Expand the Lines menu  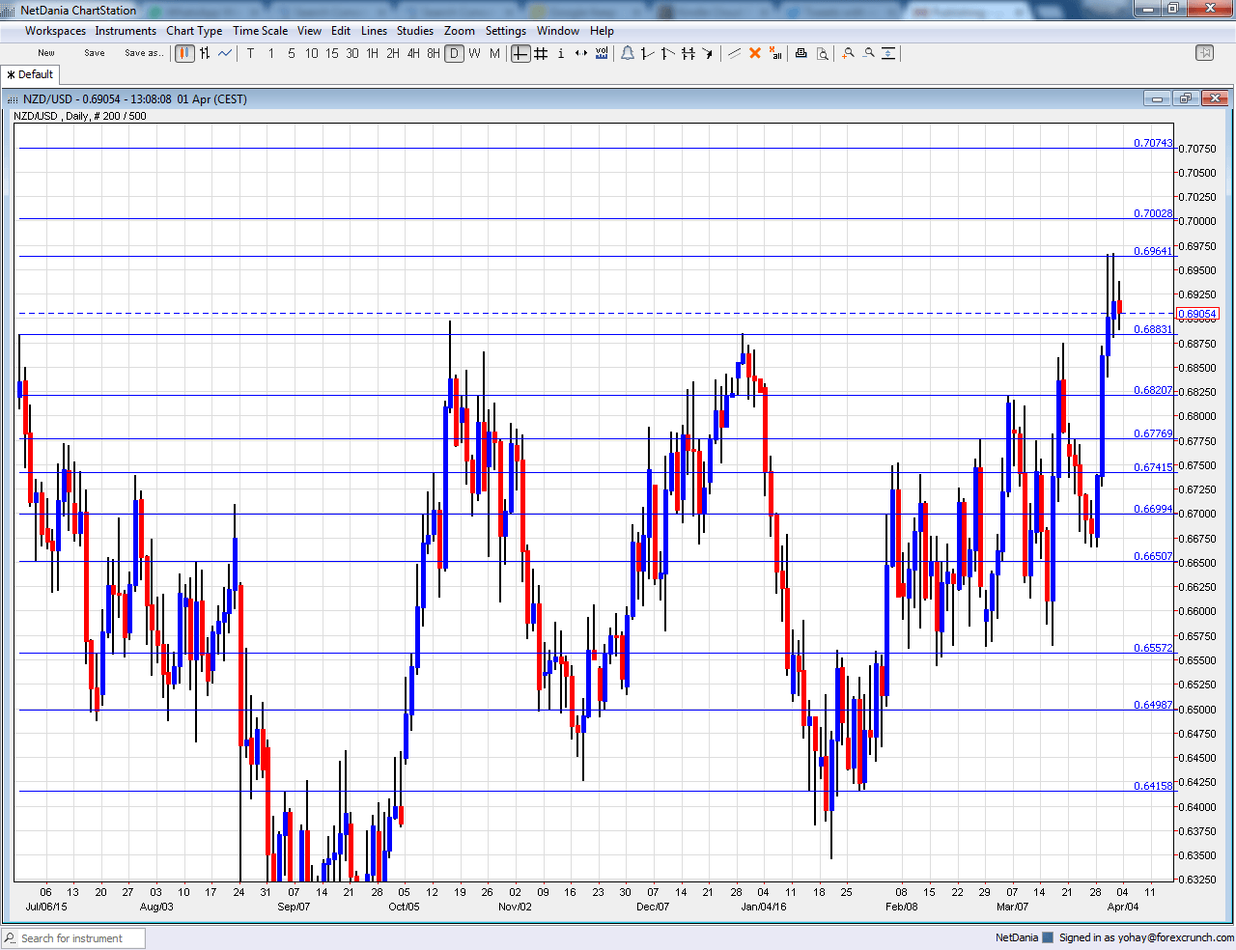click(x=374, y=30)
